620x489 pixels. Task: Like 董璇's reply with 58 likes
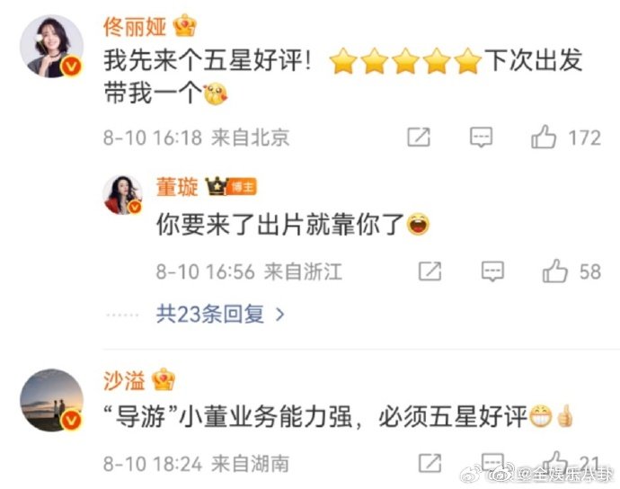(555, 271)
